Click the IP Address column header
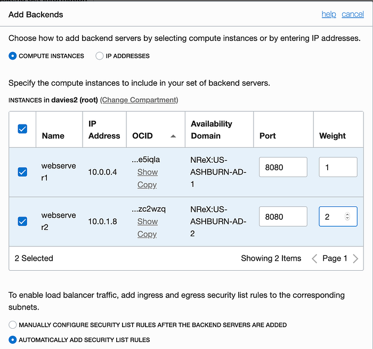373x349 pixels. coord(104,130)
